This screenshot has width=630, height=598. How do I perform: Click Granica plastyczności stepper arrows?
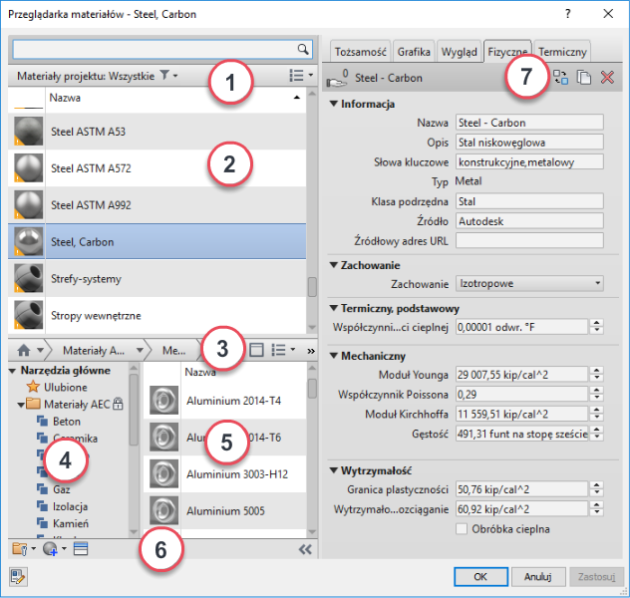(597, 489)
